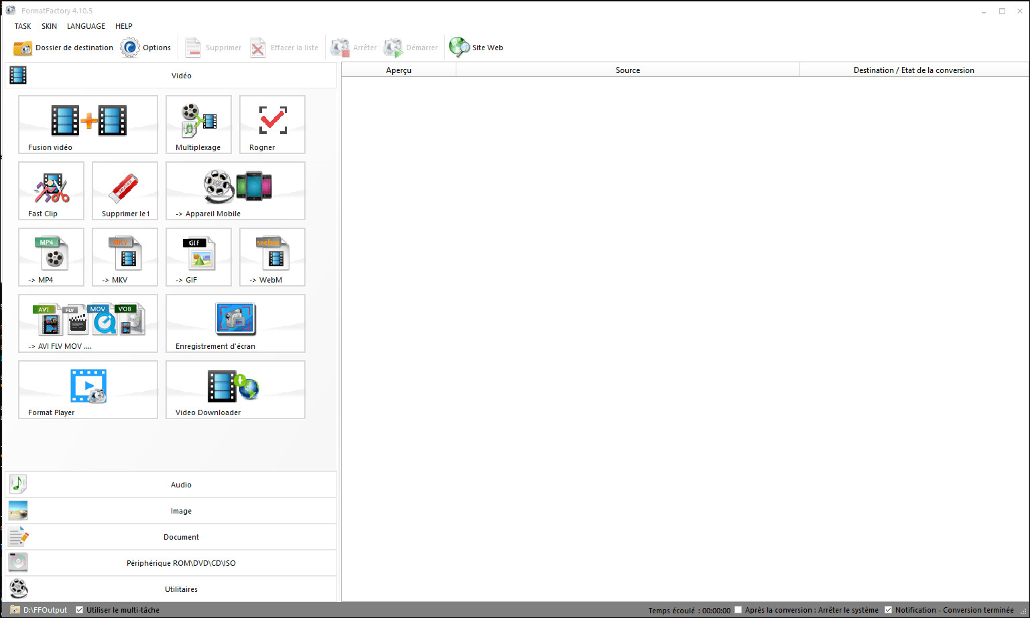
Task: Open Options from the toolbar
Action: pos(146,48)
